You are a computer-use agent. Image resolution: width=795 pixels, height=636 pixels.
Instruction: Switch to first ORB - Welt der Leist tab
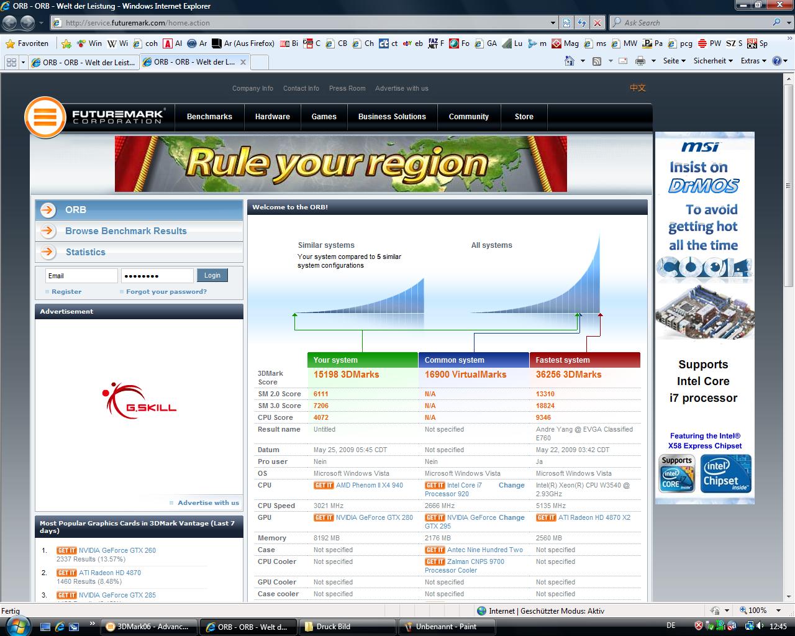pyautogui.click(x=84, y=62)
